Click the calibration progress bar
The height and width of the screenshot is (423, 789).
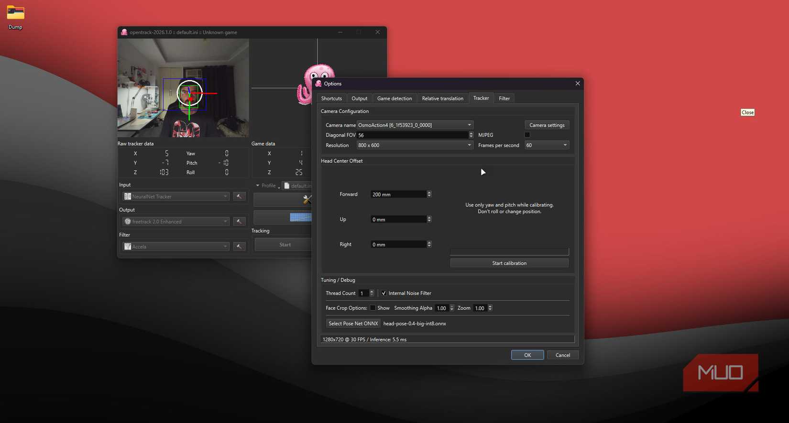(x=509, y=251)
